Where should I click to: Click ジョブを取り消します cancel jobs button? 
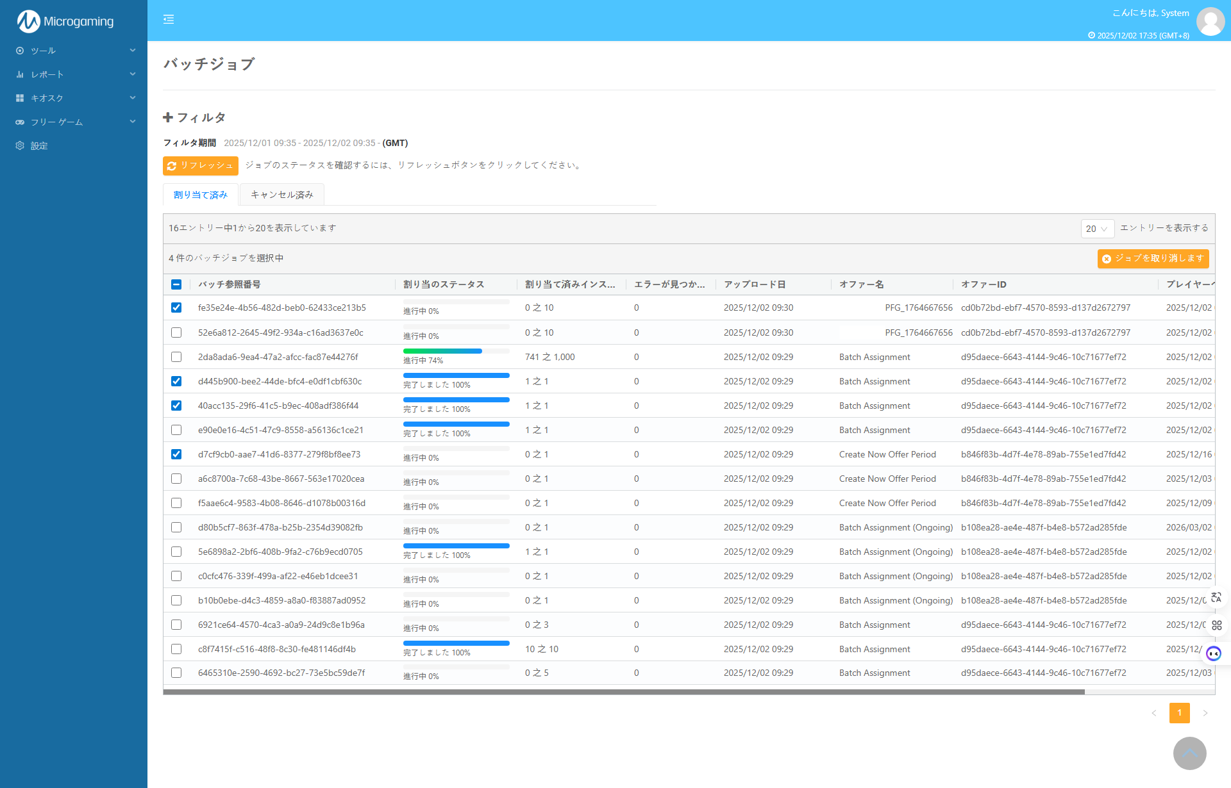point(1153,259)
